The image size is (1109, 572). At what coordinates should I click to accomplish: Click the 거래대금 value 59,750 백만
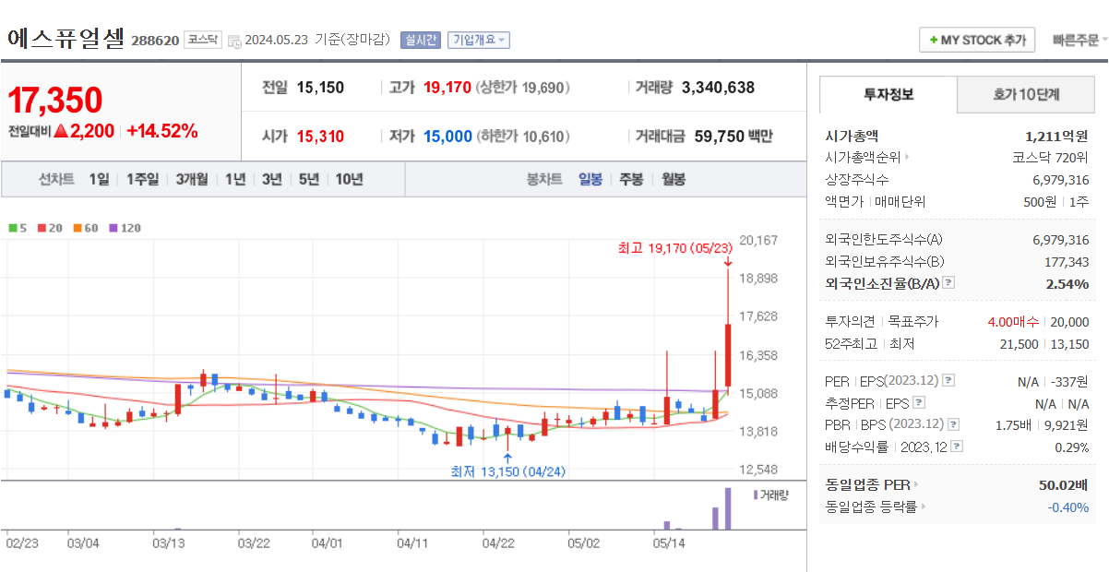coord(733,137)
